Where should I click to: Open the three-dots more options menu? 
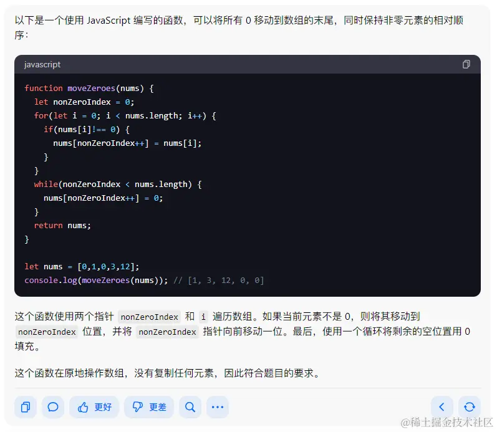pyautogui.click(x=218, y=406)
